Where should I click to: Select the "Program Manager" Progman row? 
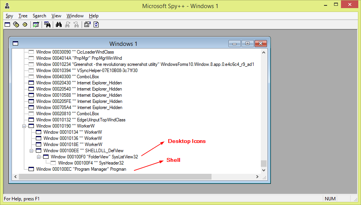(81, 169)
